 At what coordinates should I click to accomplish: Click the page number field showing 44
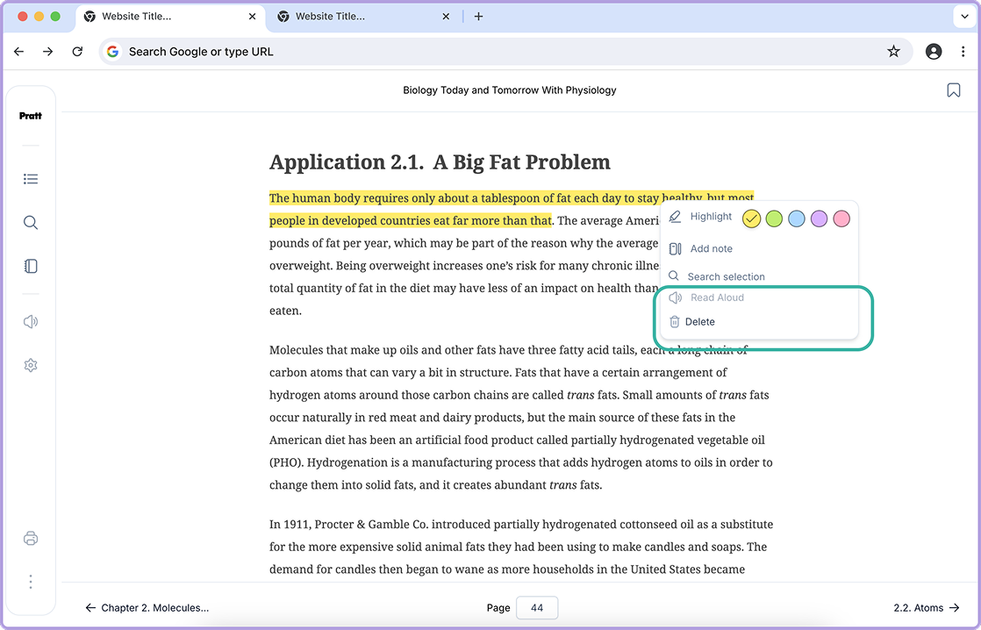point(537,607)
